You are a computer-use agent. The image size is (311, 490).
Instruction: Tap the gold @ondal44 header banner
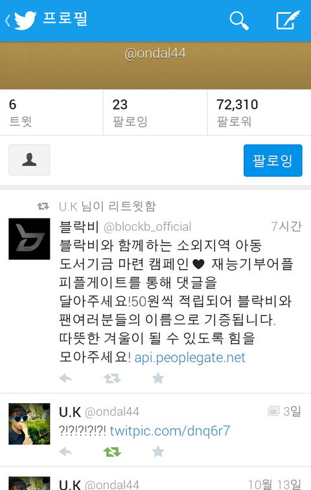[155, 65]
